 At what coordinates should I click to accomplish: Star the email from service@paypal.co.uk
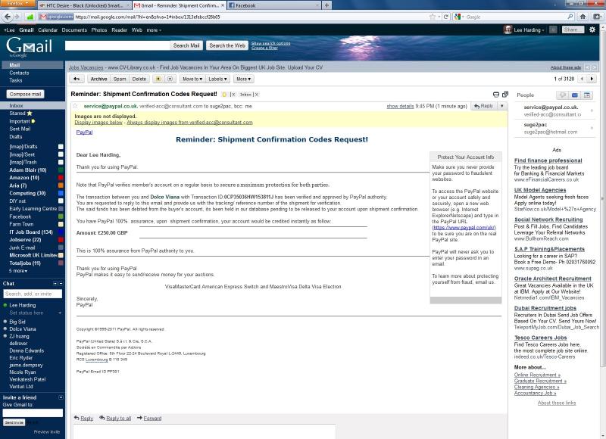(77, 107)
